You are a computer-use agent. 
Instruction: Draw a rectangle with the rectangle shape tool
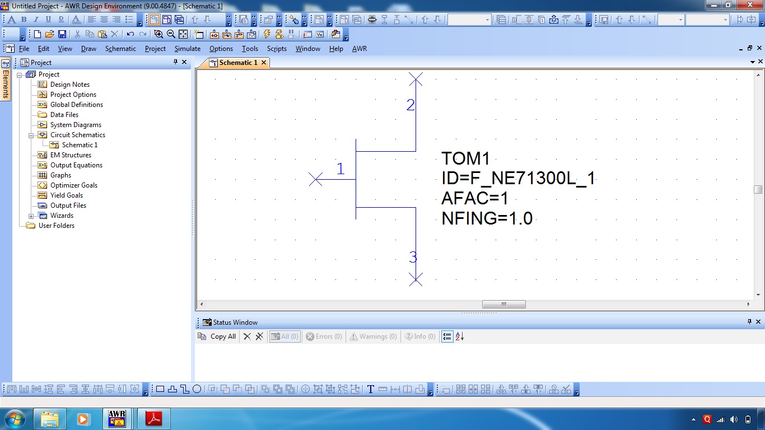[x=160, y=389]
